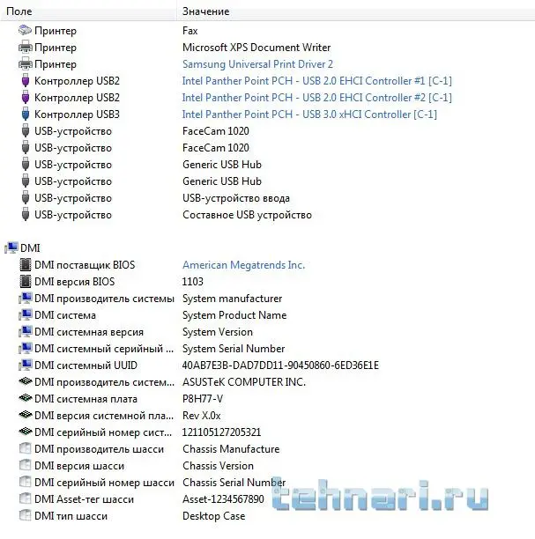Select serial number 121105127205321

click(x=221, y=432)
